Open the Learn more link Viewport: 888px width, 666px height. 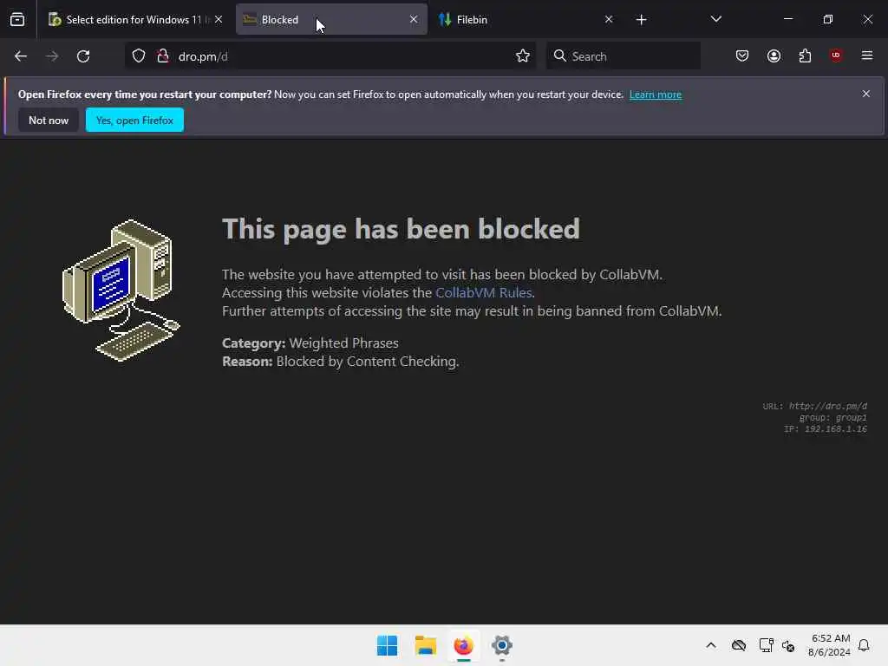(656, 95)
